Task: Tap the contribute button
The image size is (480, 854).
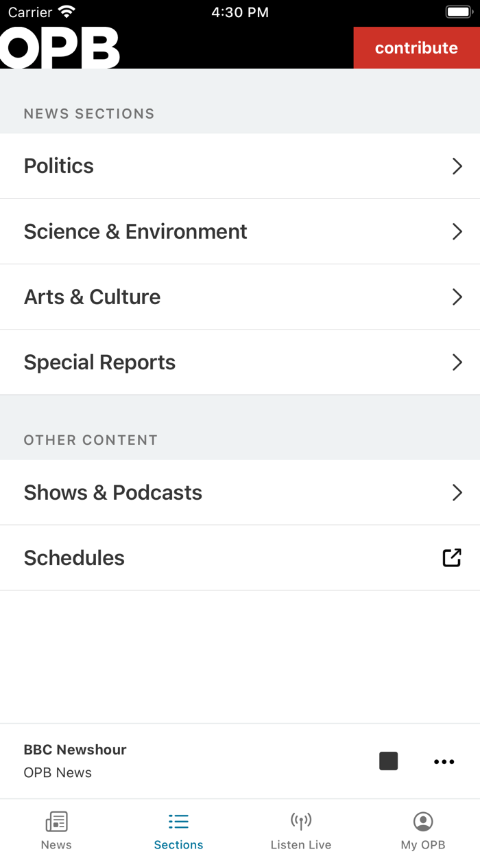Action: (416, 47)
